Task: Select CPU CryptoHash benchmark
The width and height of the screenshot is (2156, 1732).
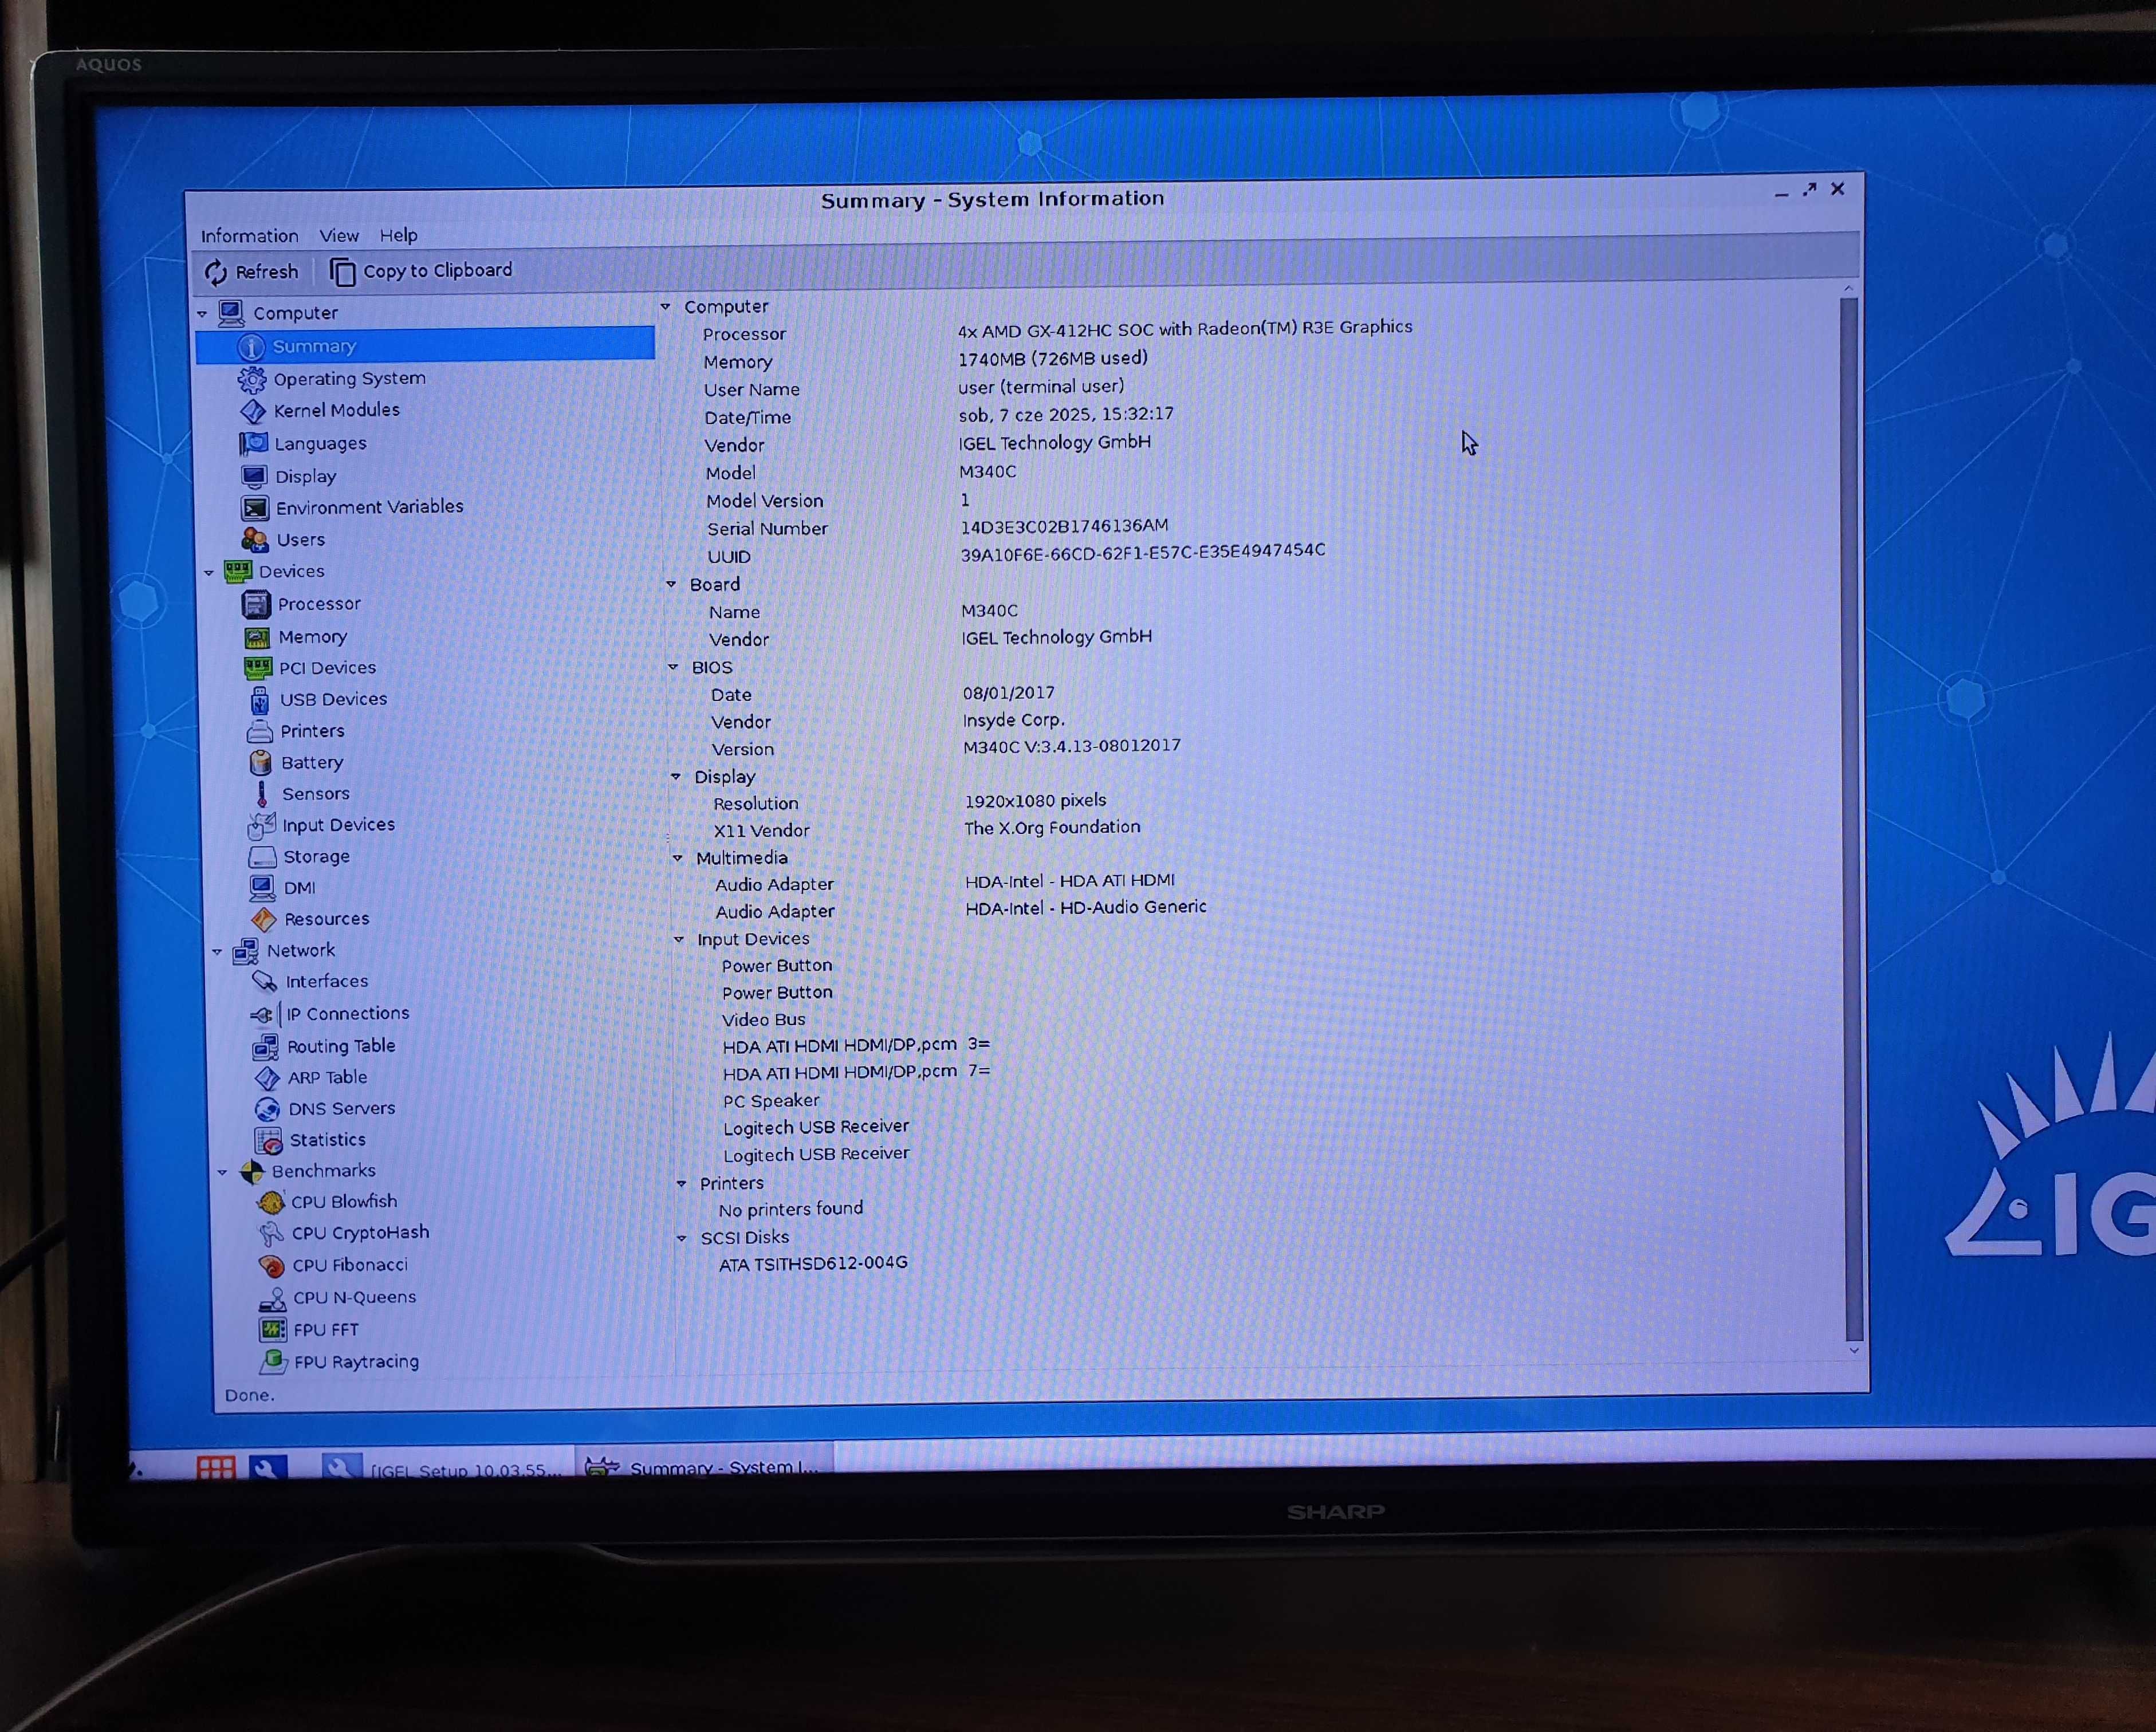Action: [360, 1233]
